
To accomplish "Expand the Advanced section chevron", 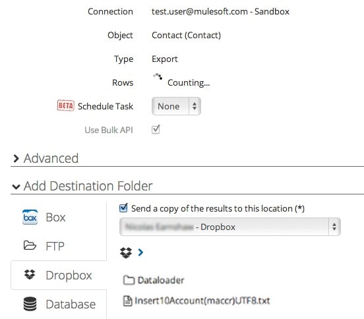I will point(16,158).
